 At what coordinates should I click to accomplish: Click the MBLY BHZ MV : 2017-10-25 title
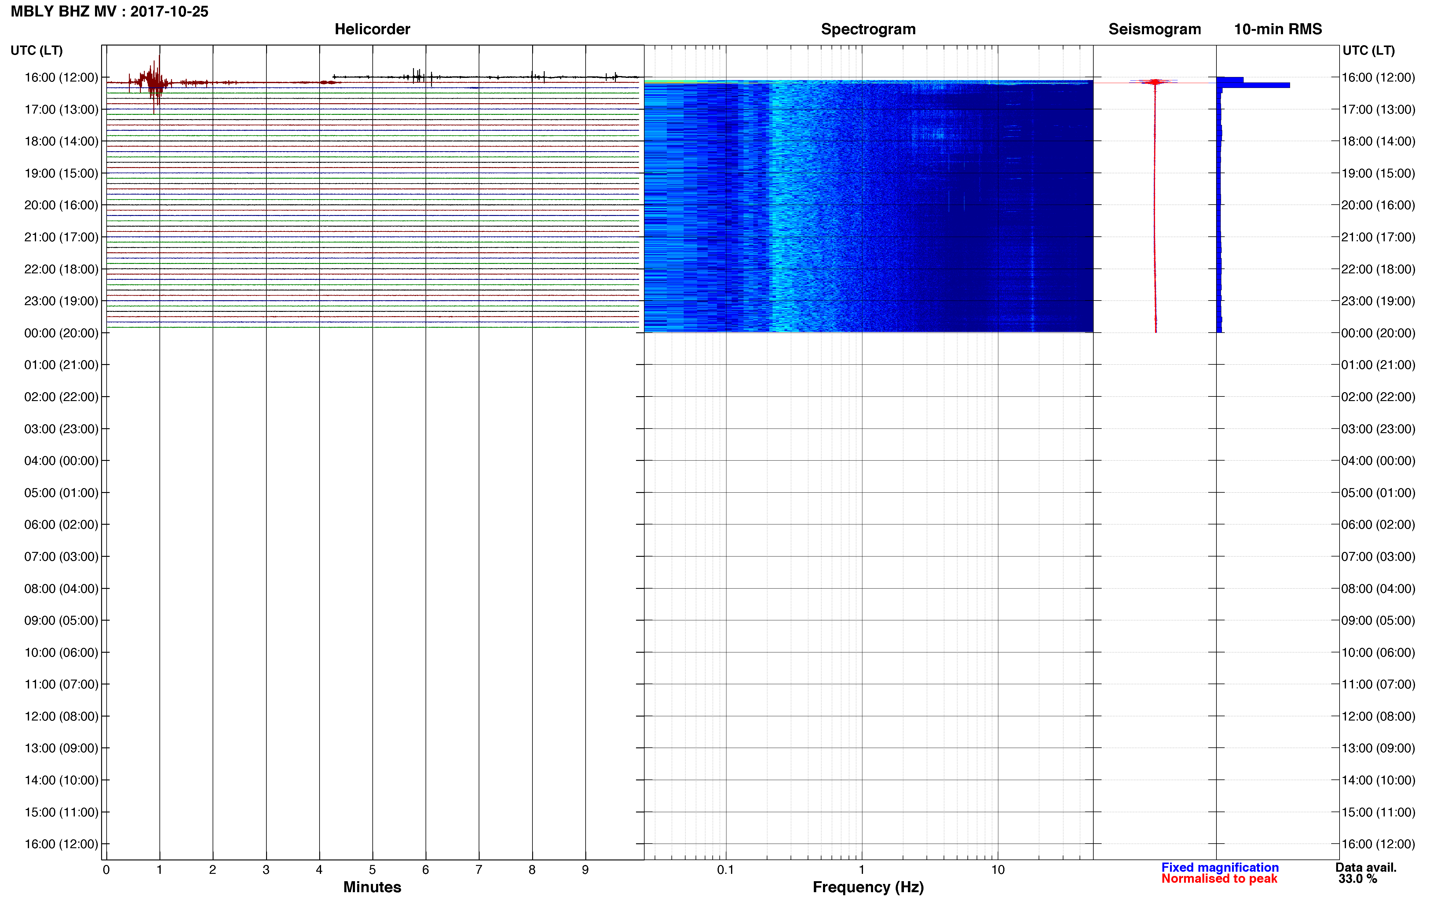pyautogui.click(x=110, y=12)
